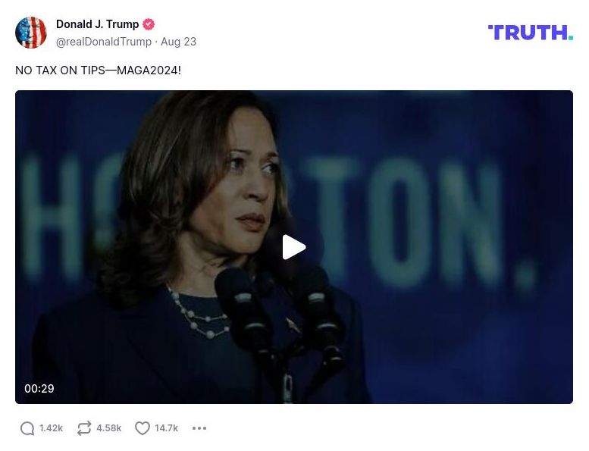This screenshot has height=451, width=589.
Task: Click the green dot in the TRUTH logo
Action: pos(570,37)
